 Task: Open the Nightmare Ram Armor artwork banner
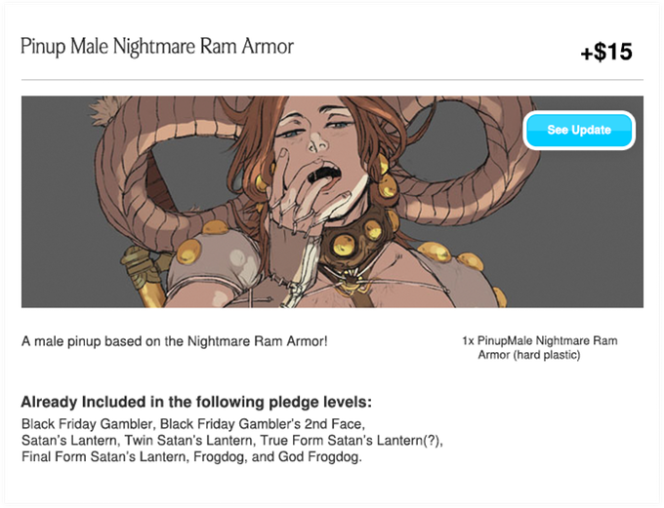click(x=332, y=202)
